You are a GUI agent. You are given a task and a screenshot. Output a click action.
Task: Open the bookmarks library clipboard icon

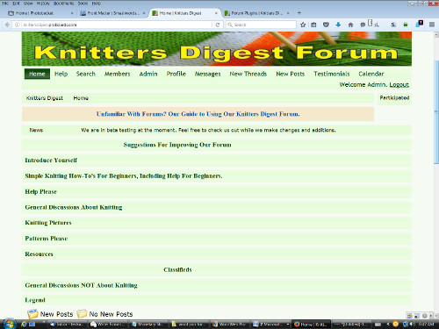click(313, 25)
